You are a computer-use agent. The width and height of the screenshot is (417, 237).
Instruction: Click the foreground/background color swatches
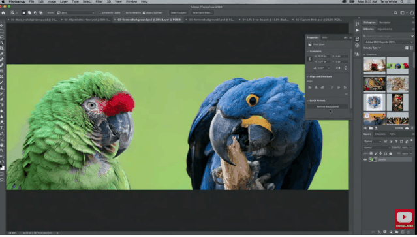pyautogui.click(x=2, y=166)
